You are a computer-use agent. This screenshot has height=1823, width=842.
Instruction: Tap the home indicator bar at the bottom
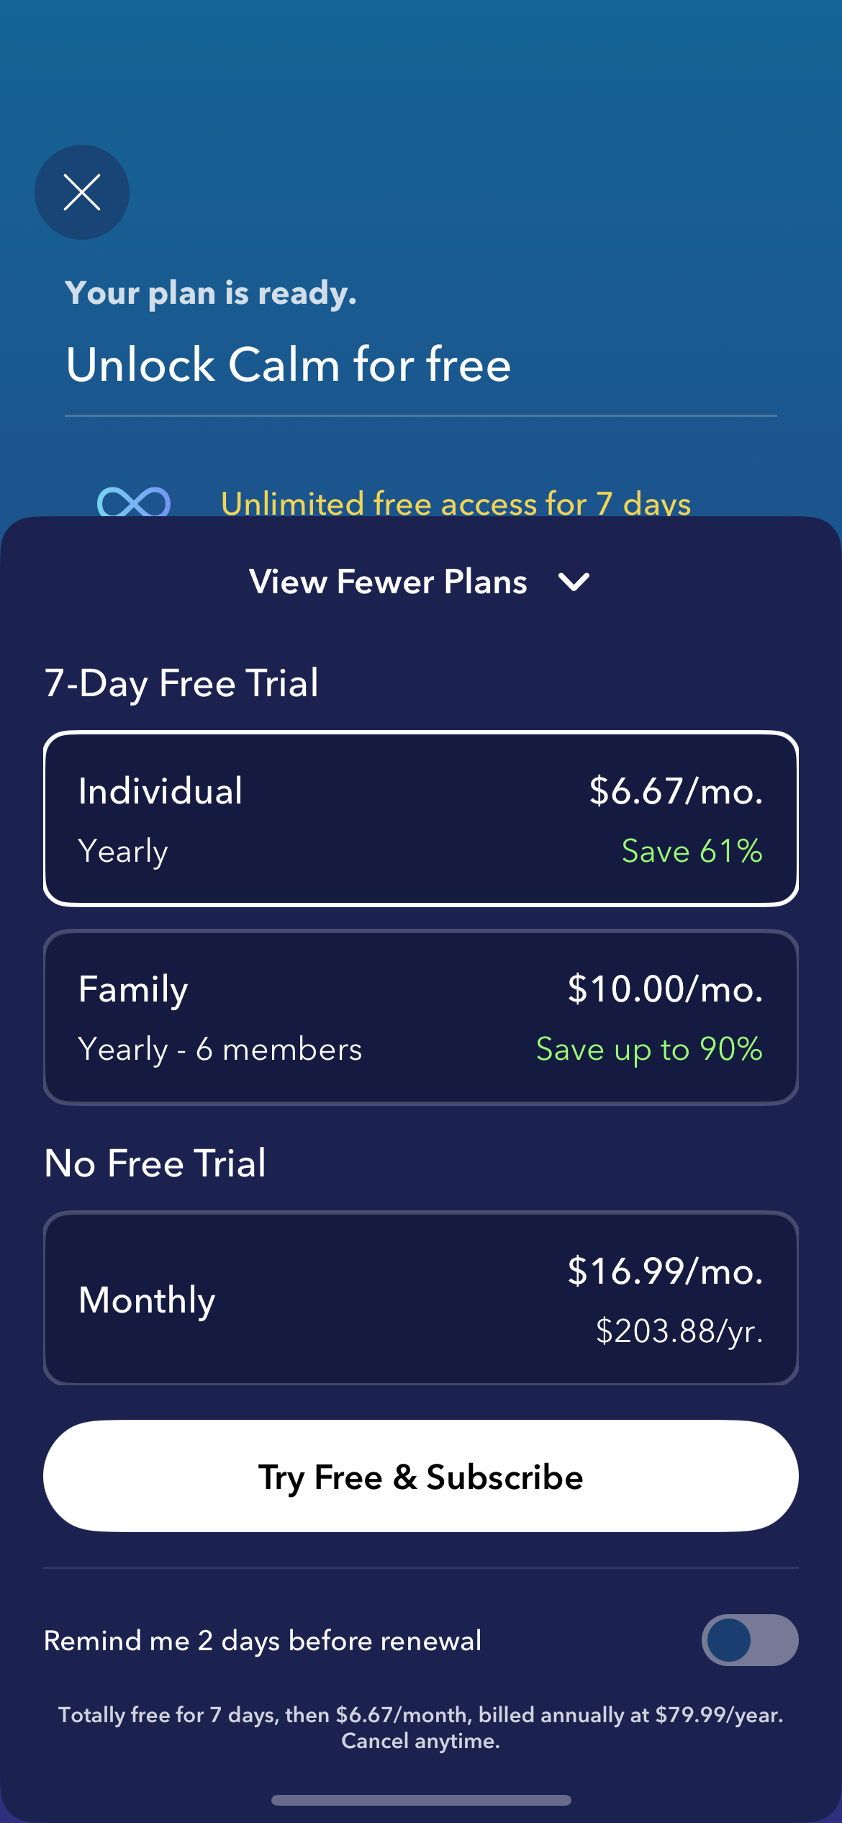421,1800
